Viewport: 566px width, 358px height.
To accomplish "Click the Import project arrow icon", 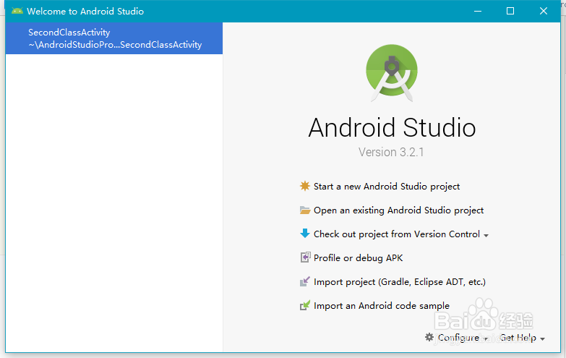I will pyautogui.click(x=305, y=281).
